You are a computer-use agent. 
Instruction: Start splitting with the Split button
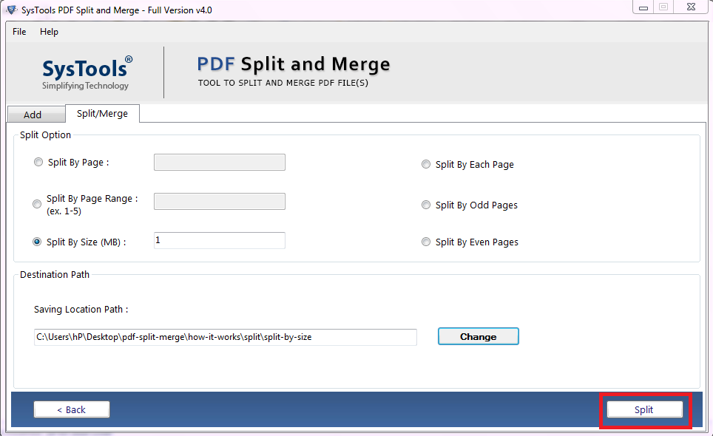pos(643,409)
